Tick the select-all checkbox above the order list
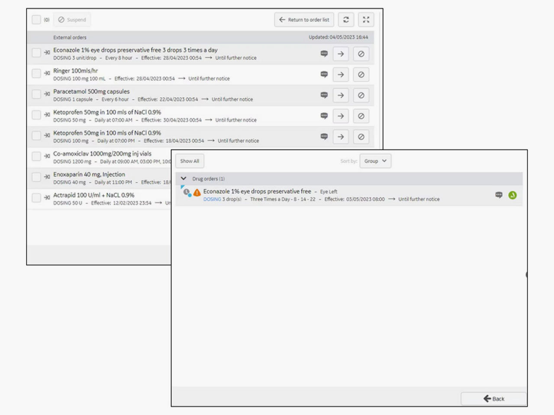 (36, 19)
